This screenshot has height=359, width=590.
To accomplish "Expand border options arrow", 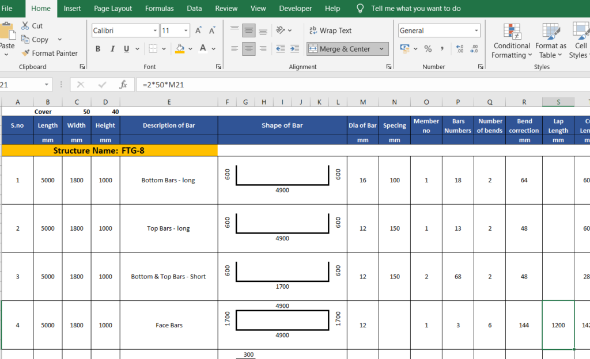I will 164,49.
